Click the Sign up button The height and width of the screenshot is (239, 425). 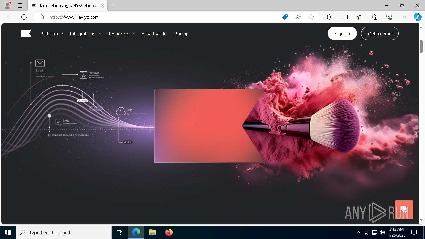(x=342, y=33)
